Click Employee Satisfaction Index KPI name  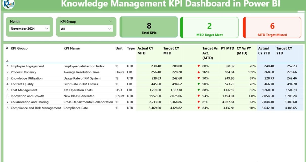(84, 66)
